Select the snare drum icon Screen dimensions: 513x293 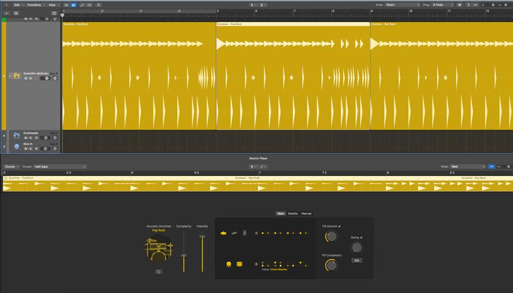tap(239, 264)
